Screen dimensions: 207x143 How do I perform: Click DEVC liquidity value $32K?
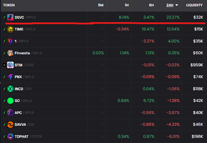coord(198,17)
